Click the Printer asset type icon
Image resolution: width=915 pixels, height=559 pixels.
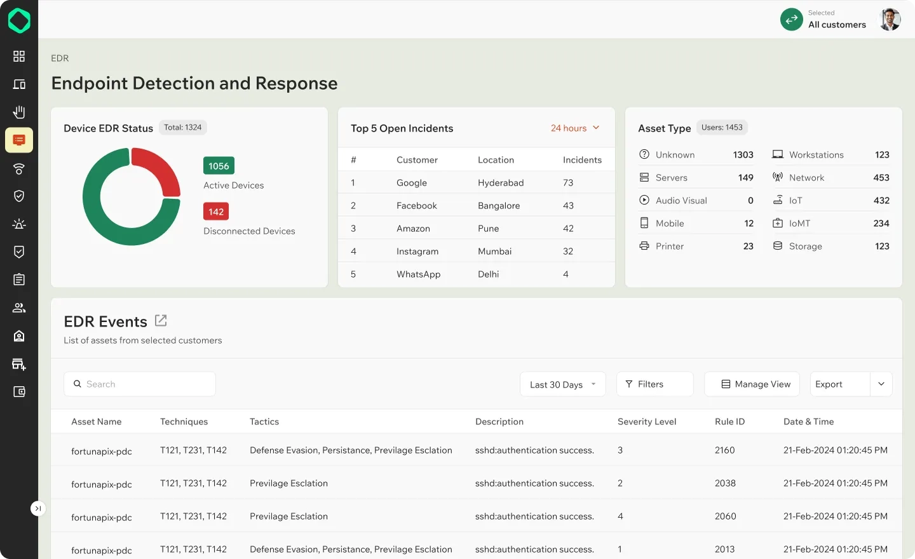coord(644,246)
